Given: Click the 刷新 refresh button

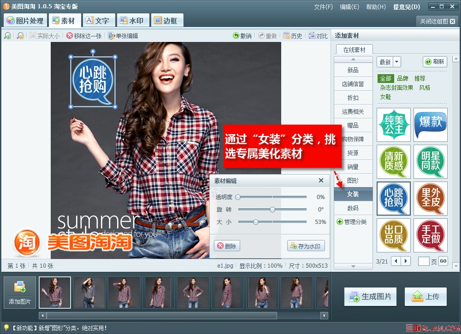Looking at the screenshot, I should click(435, 62).
